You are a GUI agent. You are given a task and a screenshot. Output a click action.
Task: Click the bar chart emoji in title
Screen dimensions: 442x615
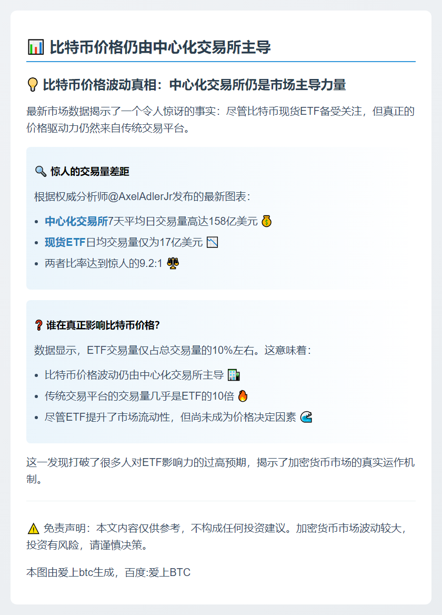click(36, 47)
